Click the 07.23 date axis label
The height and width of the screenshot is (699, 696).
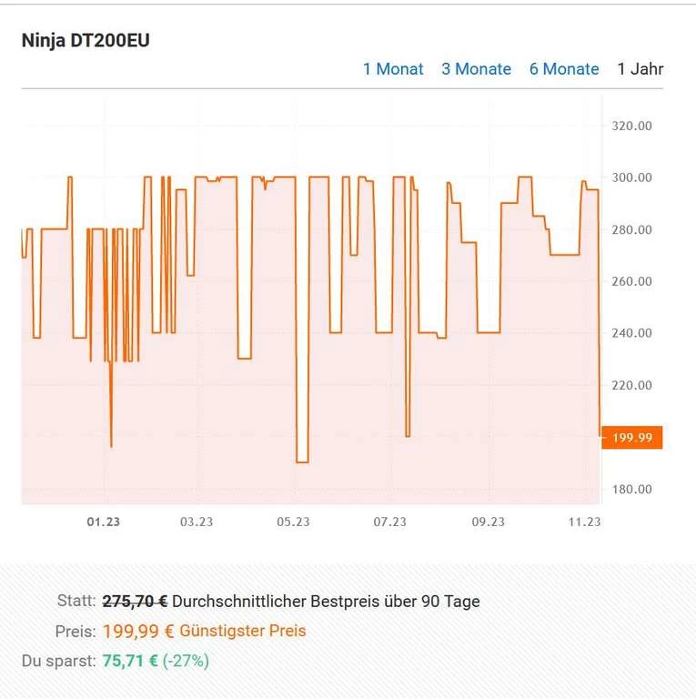(x=389, y=522)
